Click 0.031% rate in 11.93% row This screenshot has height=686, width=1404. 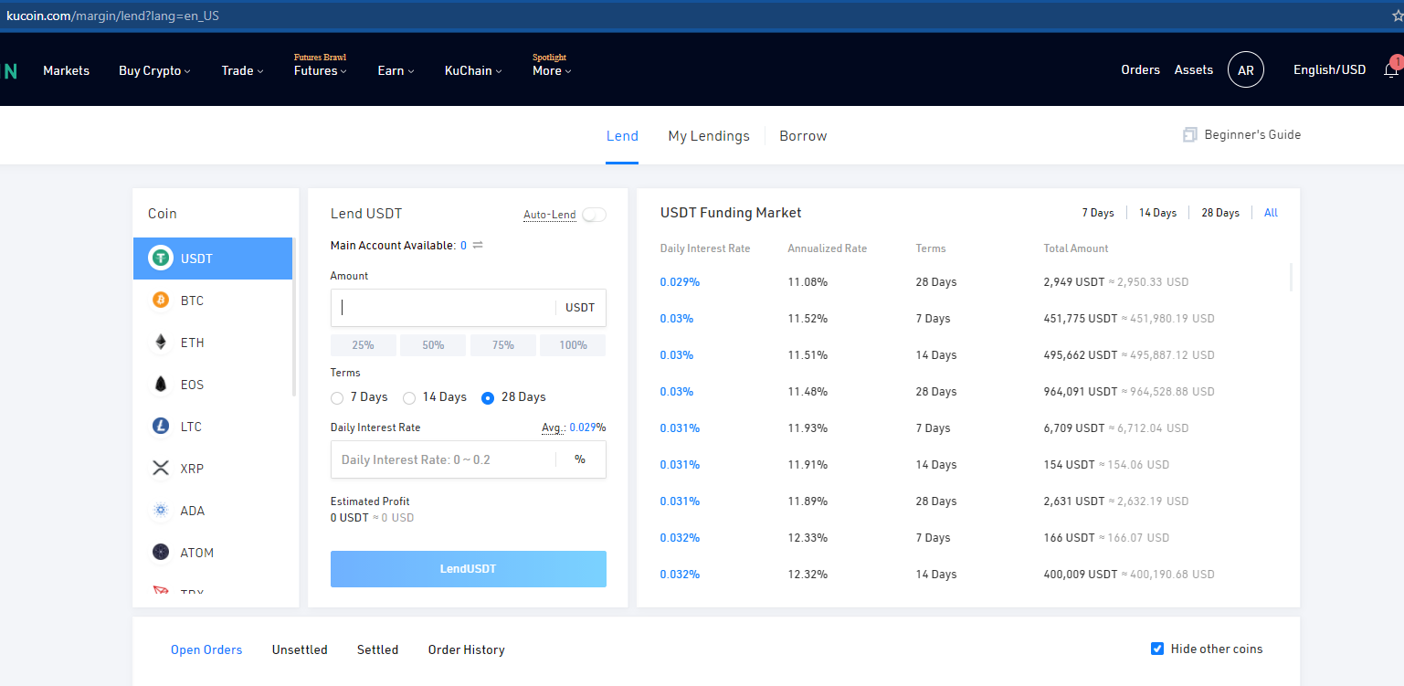point(680,428)
